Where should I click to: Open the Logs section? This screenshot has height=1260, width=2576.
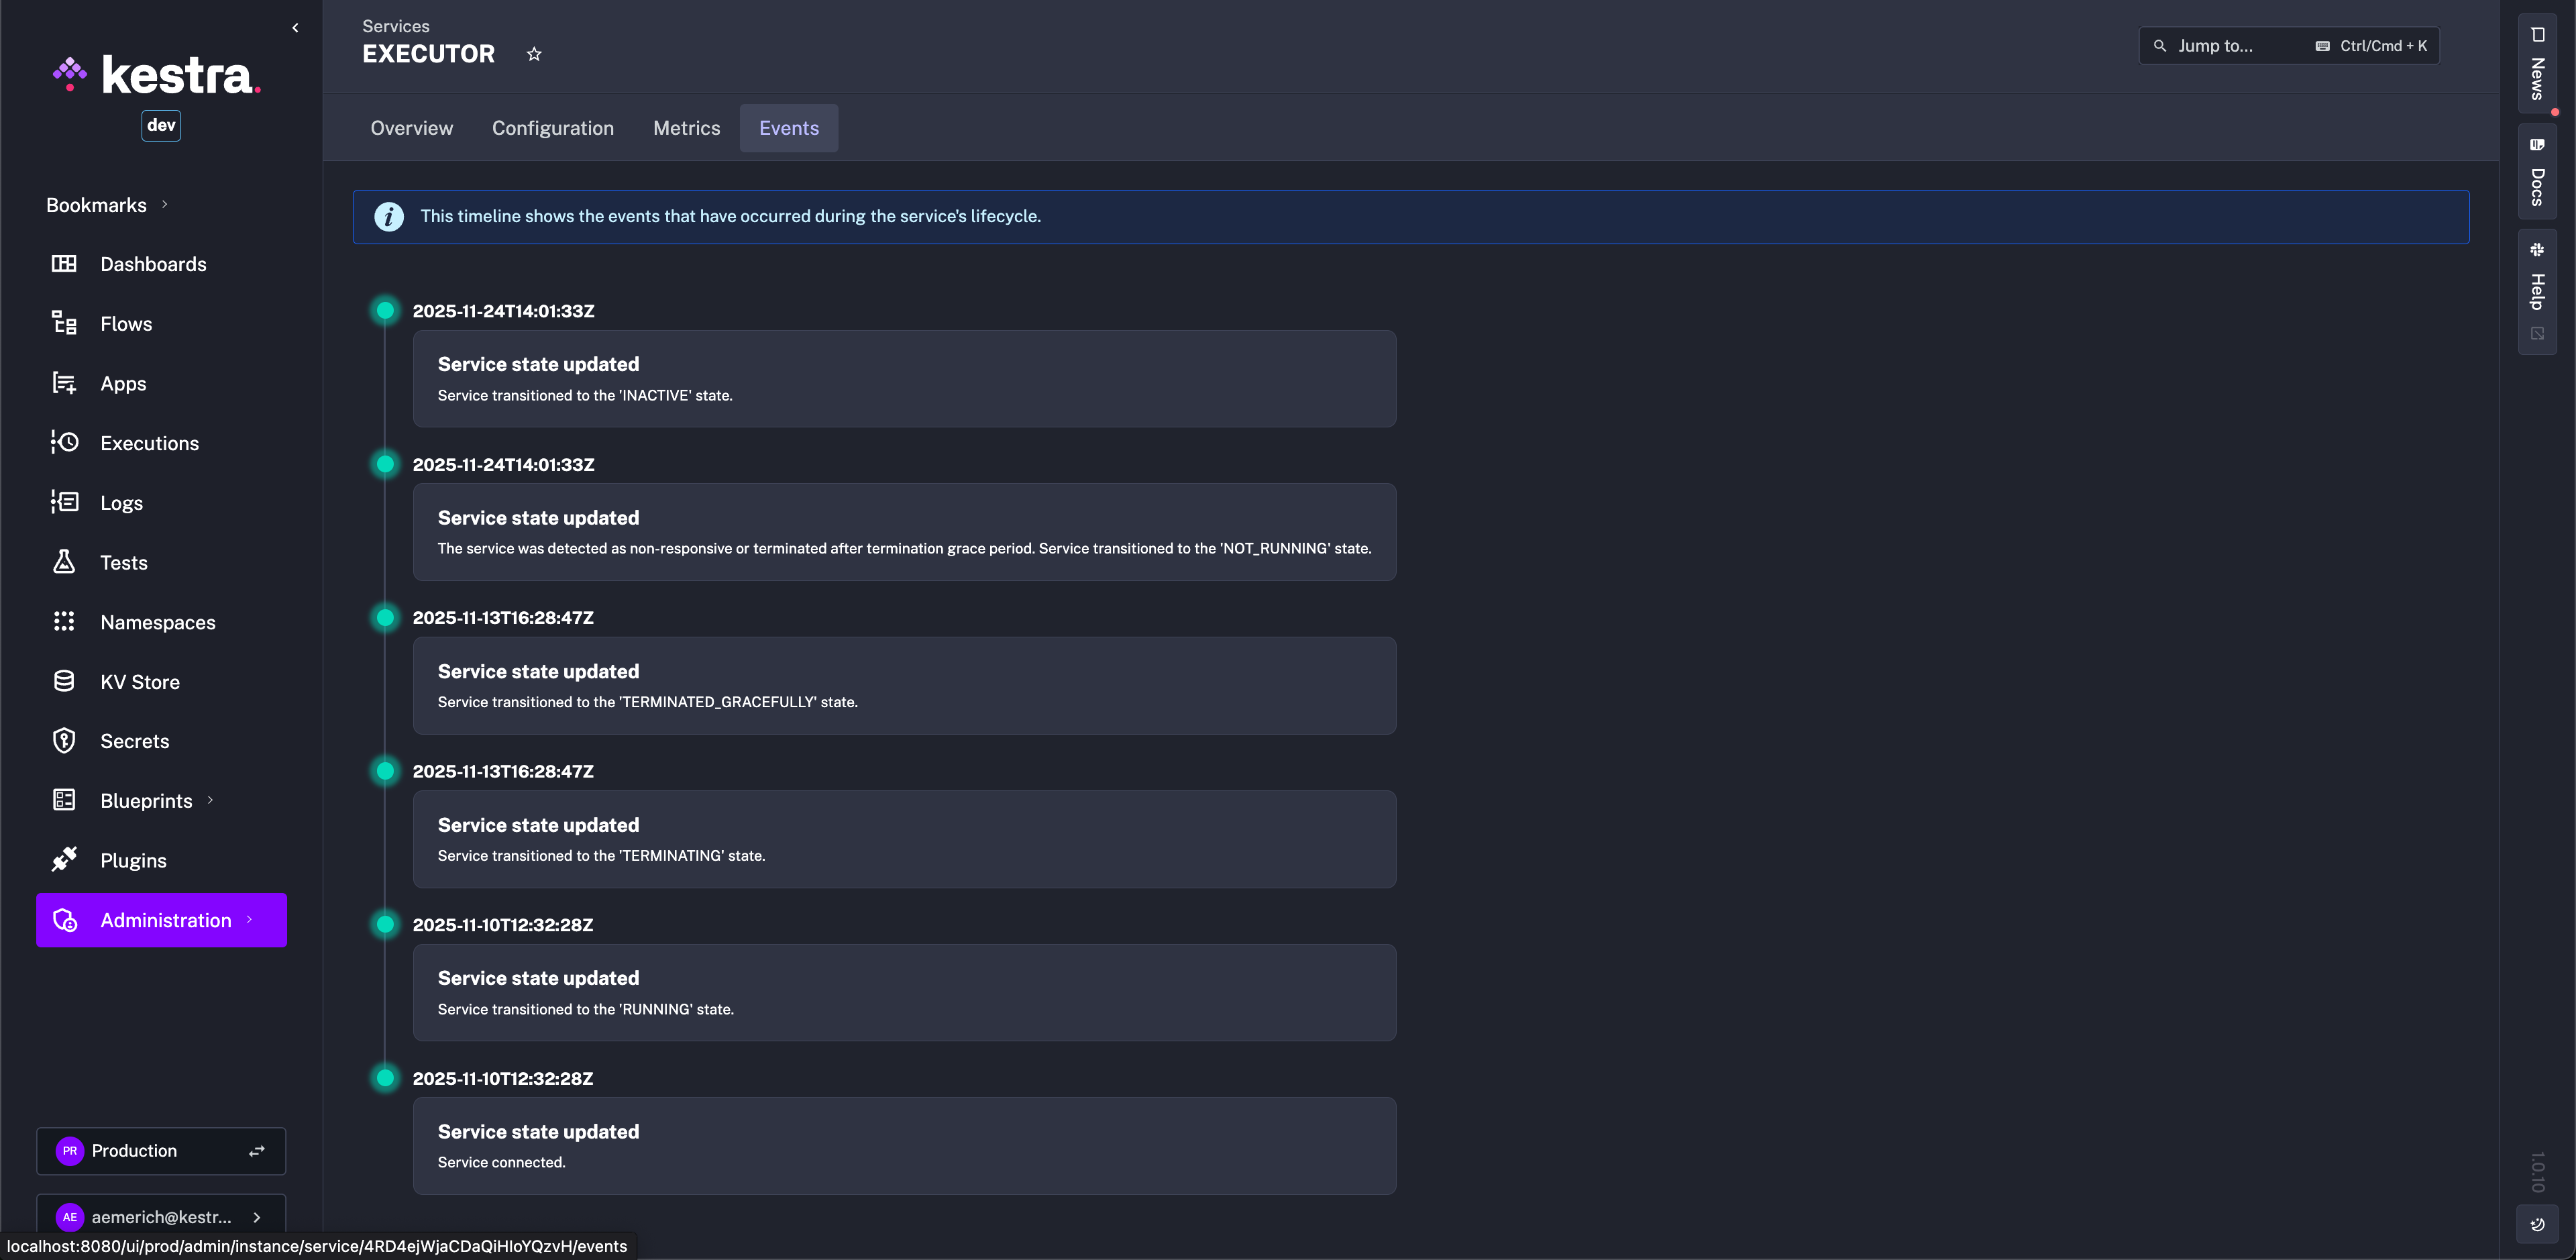click(x=120, y=503)
